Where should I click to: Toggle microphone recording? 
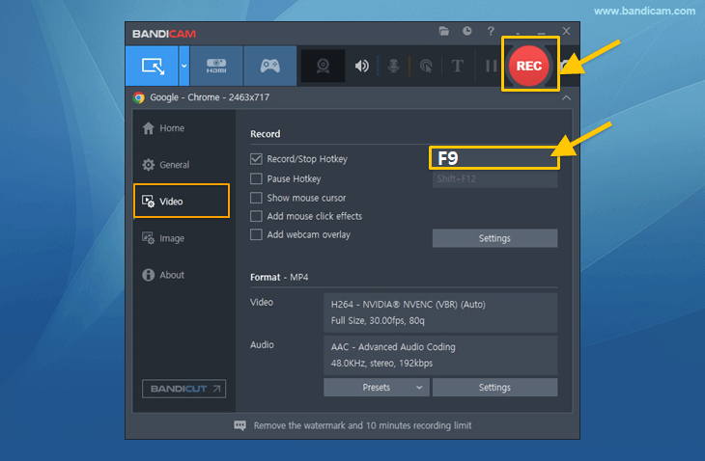(x=393, y=66)
